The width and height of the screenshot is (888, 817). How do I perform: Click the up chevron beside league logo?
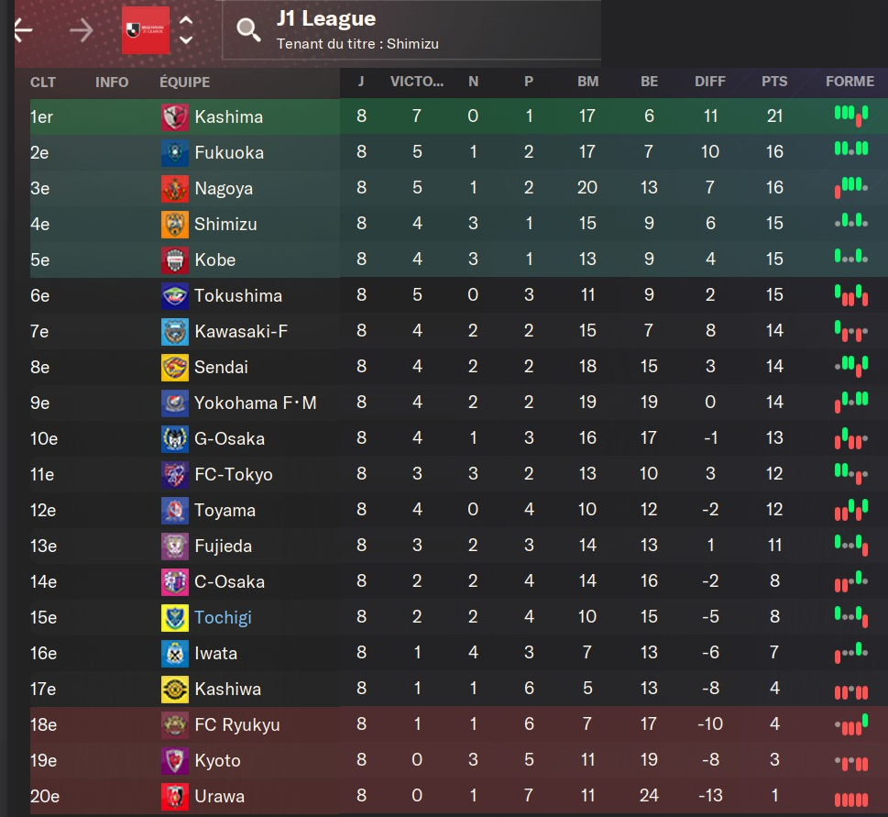(x=186, y=21)
